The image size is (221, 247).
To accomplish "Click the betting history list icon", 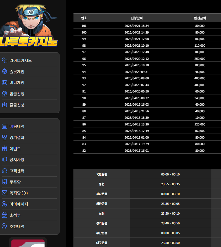I will pyautogui.click(x=4, y=126).
